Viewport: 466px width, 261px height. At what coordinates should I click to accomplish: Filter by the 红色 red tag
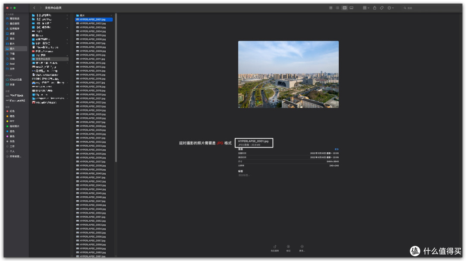pos(12,111)
